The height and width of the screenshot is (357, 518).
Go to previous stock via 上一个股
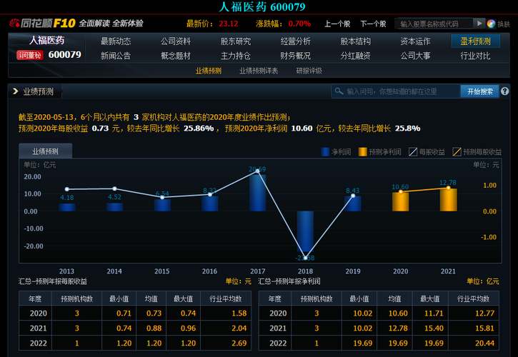337,24
